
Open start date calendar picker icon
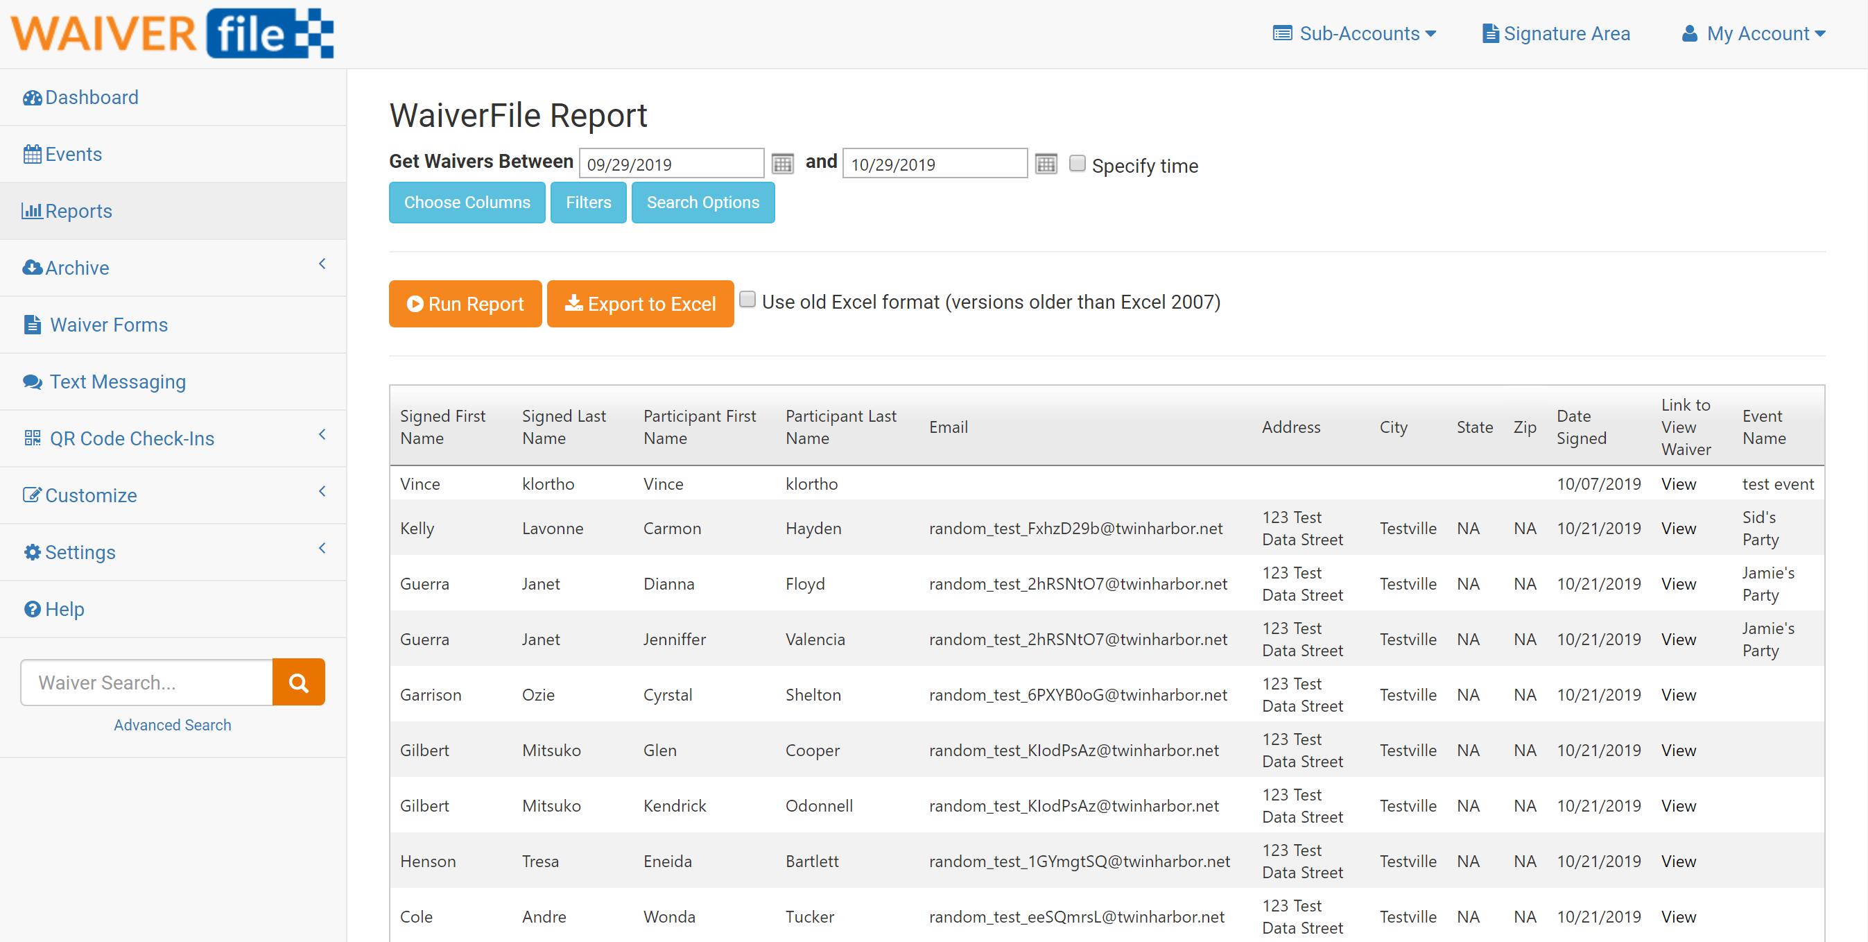click(781, 164)
